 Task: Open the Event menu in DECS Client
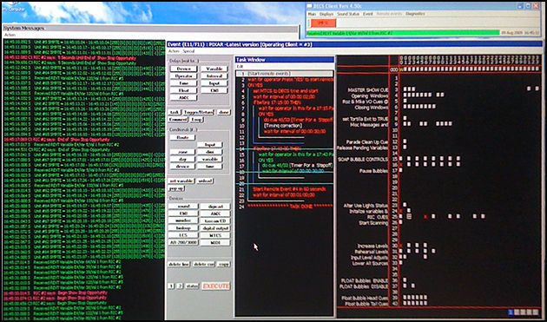[x=368, y=14]
